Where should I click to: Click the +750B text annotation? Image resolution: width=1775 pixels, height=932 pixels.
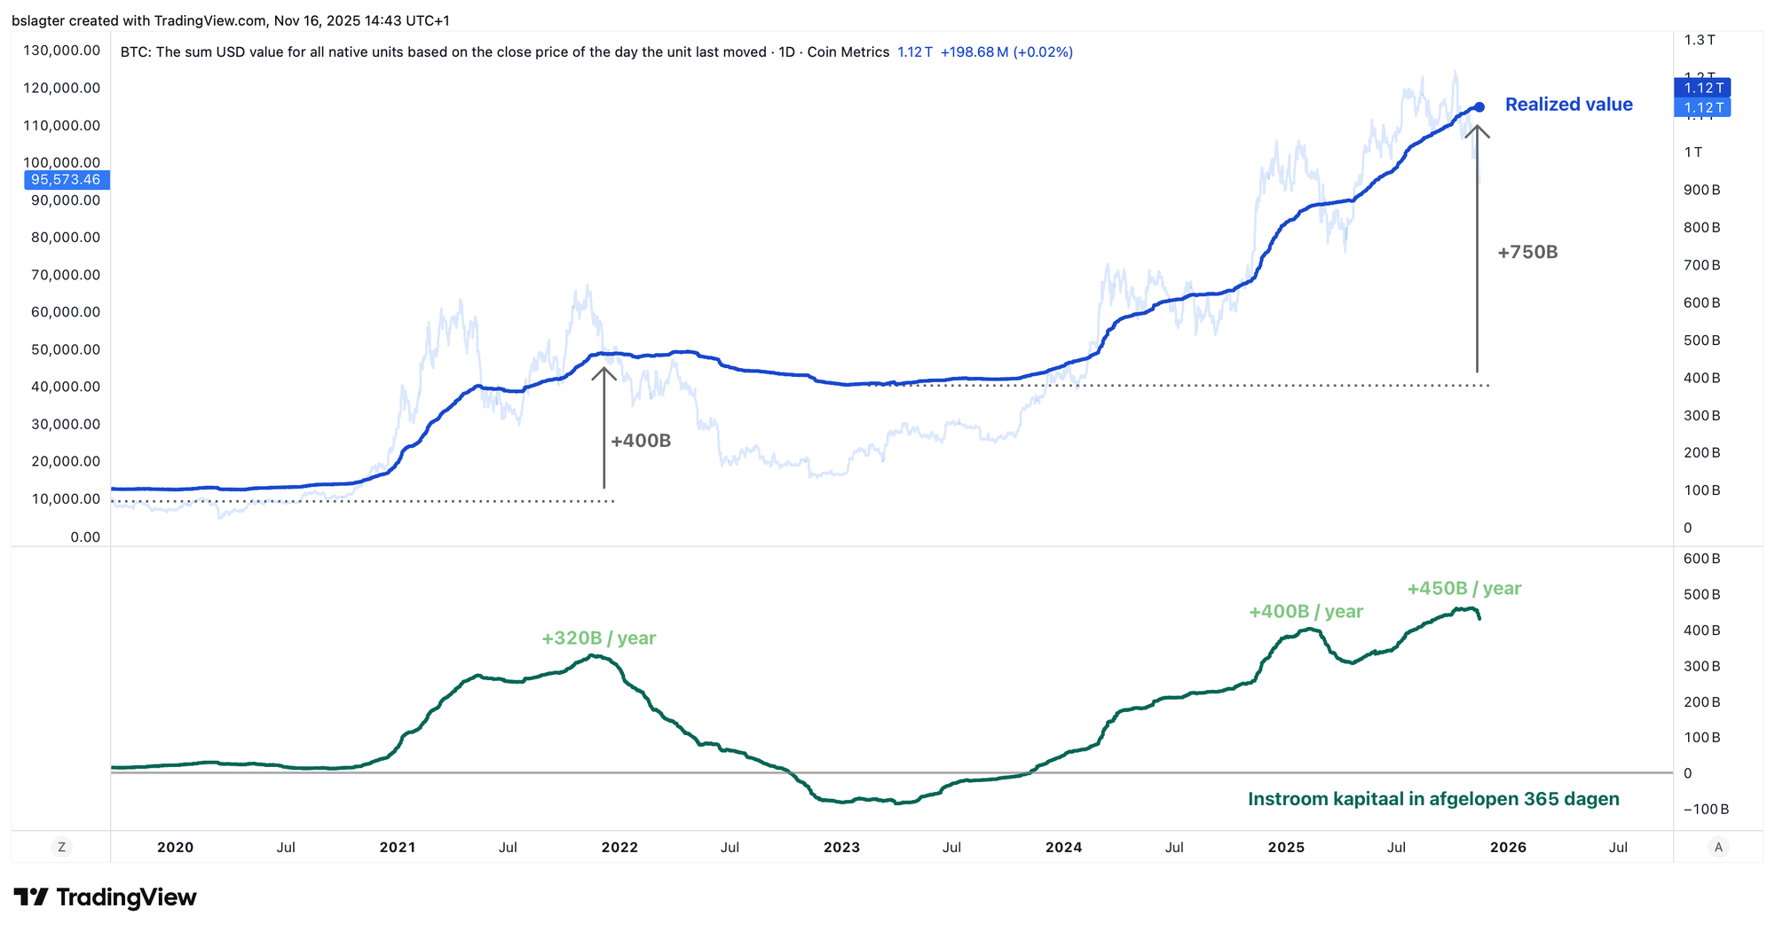click(1527, 253)
